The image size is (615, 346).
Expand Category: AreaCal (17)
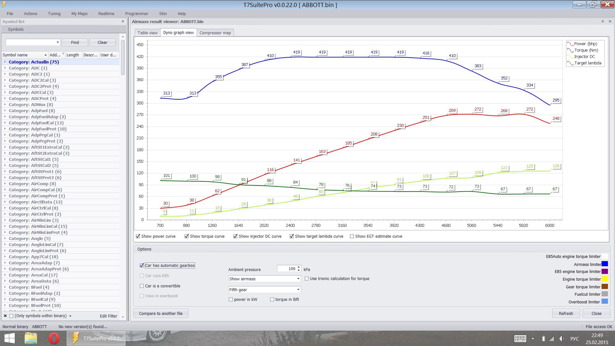5,275
